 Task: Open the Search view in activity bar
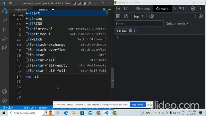click(5, 20)
